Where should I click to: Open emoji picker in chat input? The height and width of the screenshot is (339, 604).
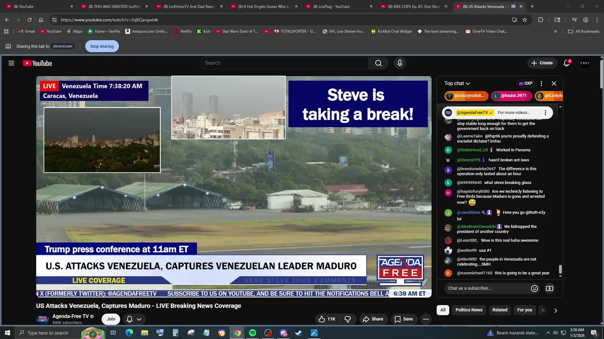(x=534, y=288)
